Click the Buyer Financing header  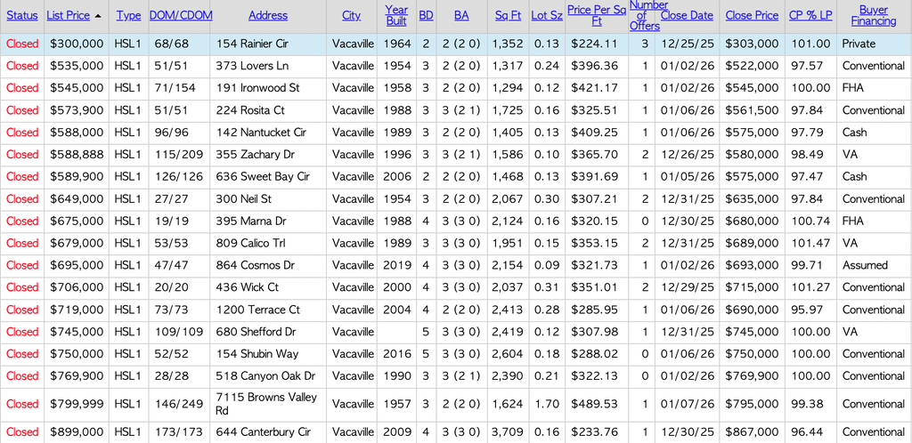click(873, 16)
